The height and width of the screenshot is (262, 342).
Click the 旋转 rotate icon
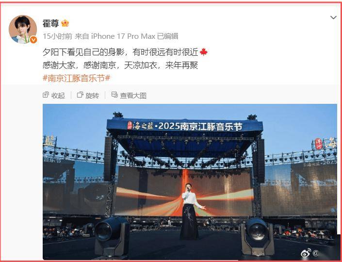[x=80, y=95]
